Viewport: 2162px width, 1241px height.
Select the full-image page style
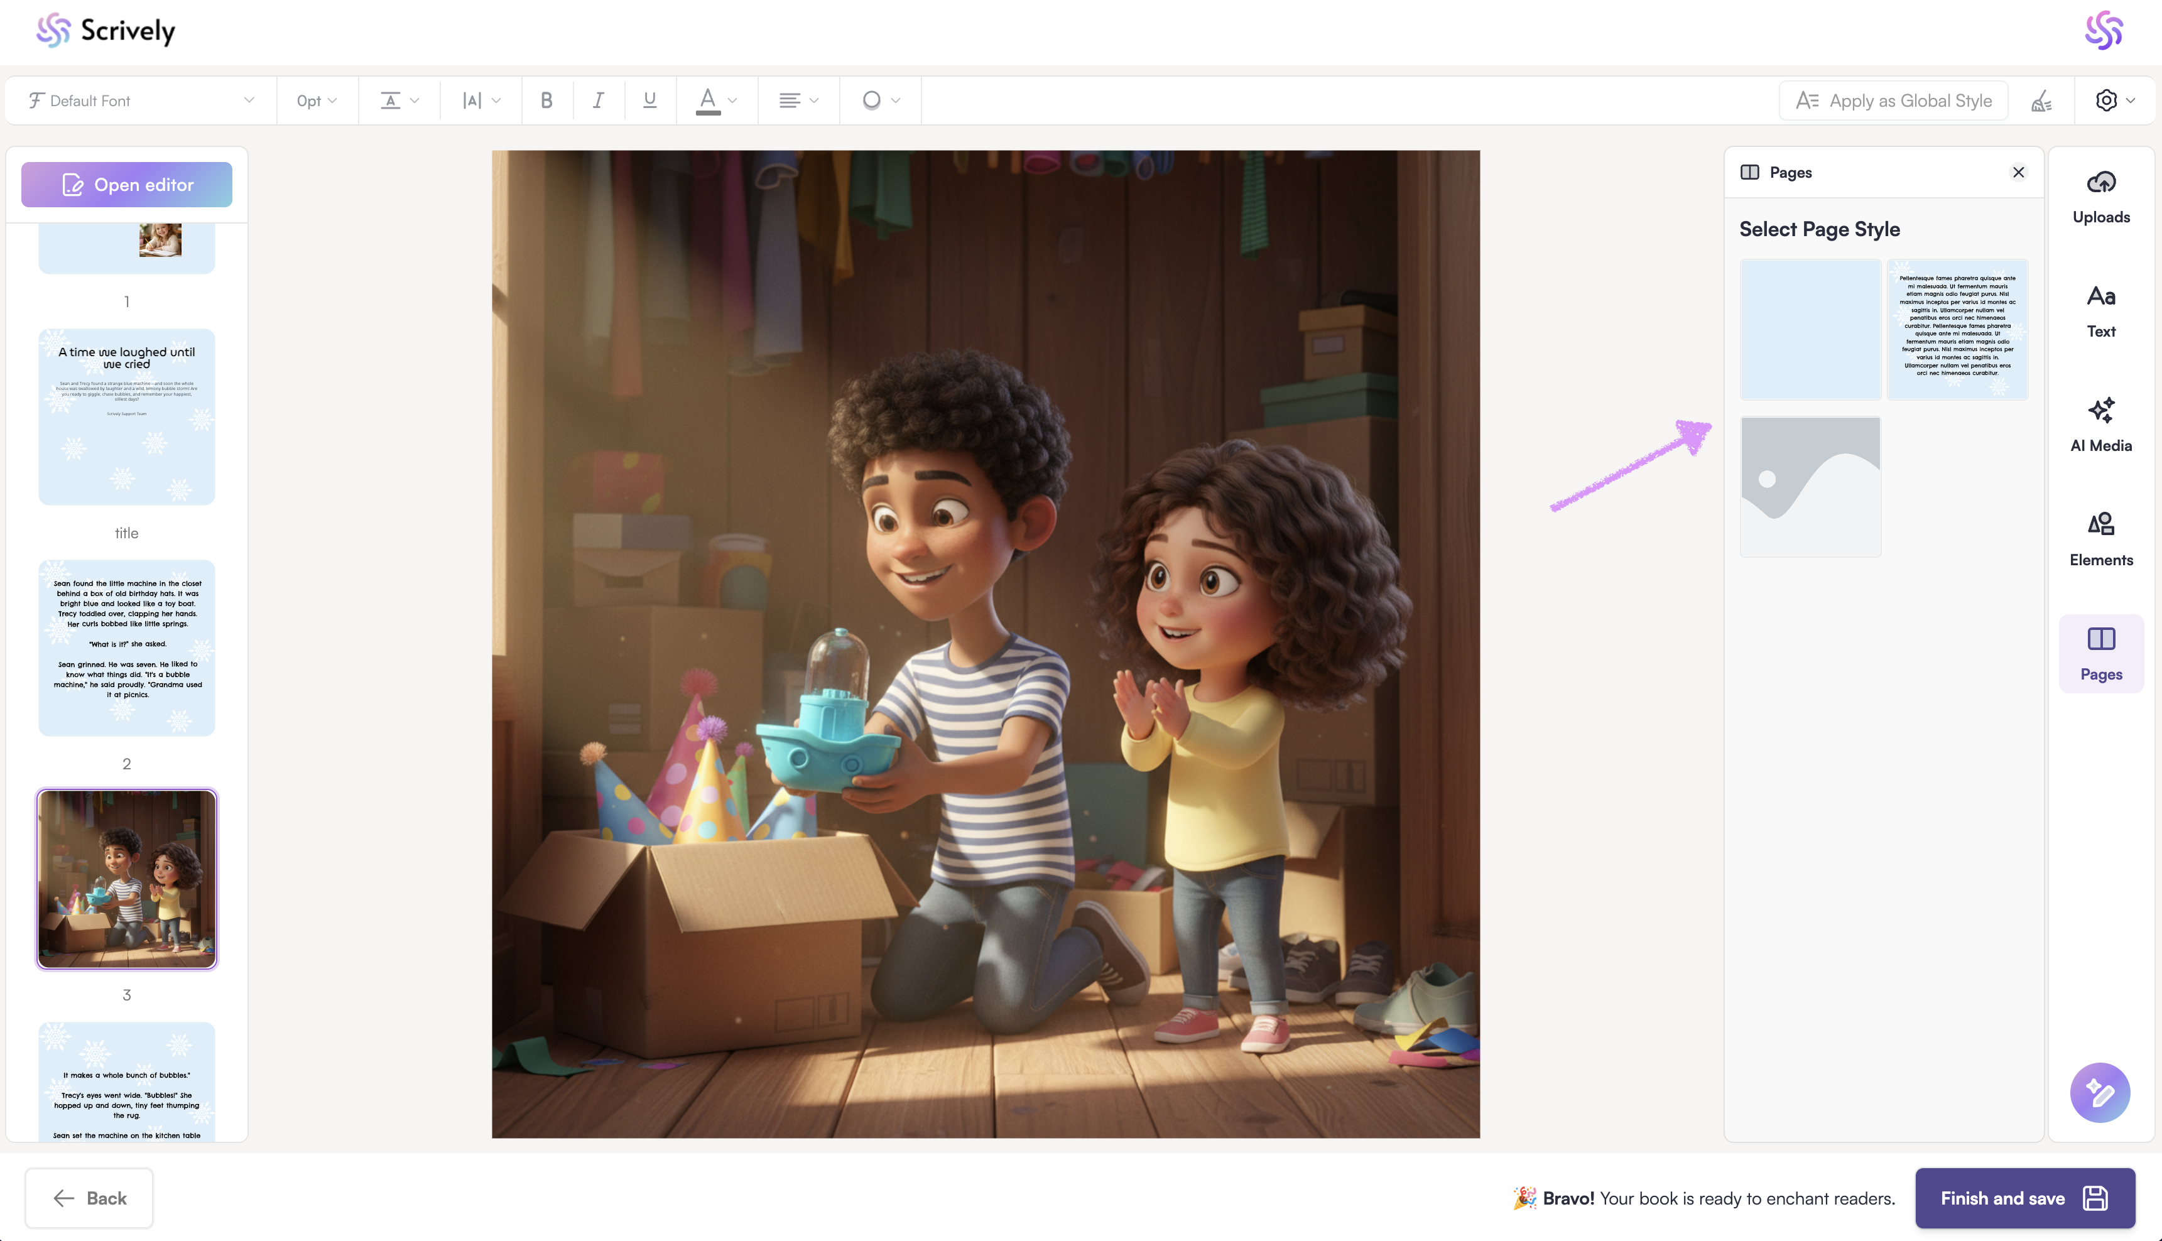[1810, 487]
